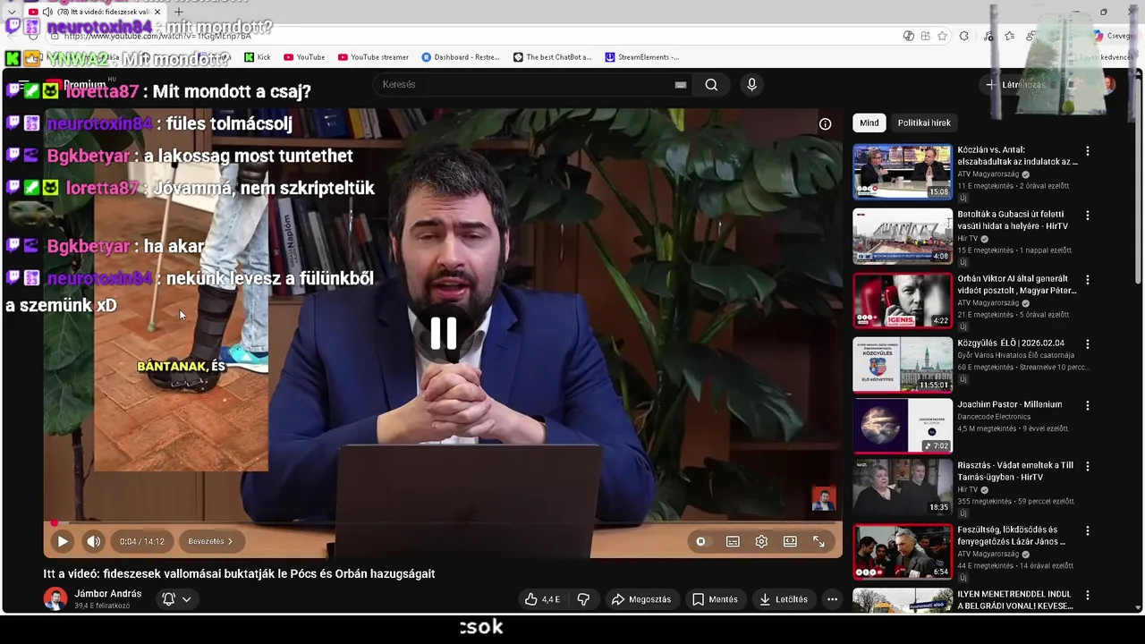This screenshot has height=644, width=1145.
Task: Select the Politikai hírek filter chip
Action: (924, 123)
